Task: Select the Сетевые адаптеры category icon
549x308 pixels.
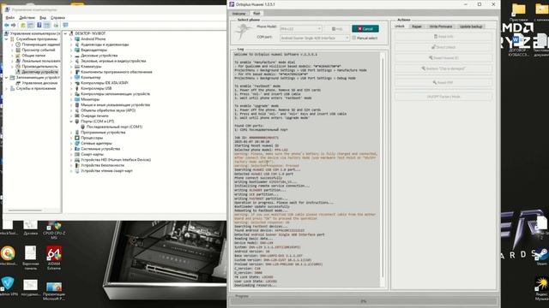Action: (x=77, y=143)
